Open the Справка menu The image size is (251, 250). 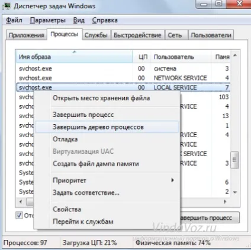pos(105,20)
